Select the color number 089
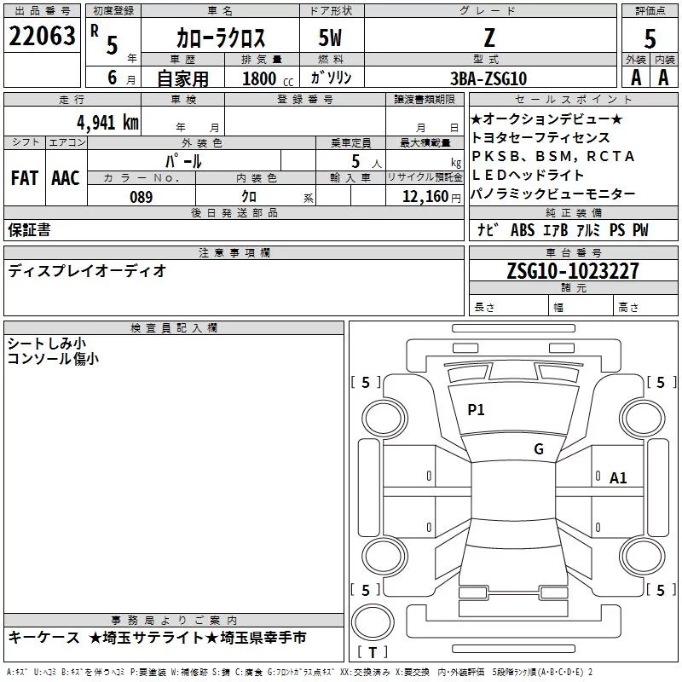This screenshot has width=682, height=682. pos(141,197)
